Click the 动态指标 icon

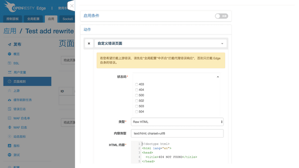pyautogui.click(x=9, y=136)
